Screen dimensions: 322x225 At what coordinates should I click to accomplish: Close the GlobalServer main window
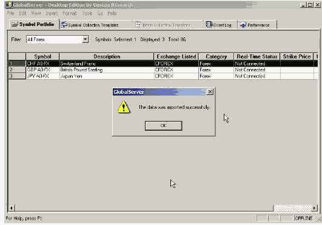pyautogui.click(x=317, y=5)
